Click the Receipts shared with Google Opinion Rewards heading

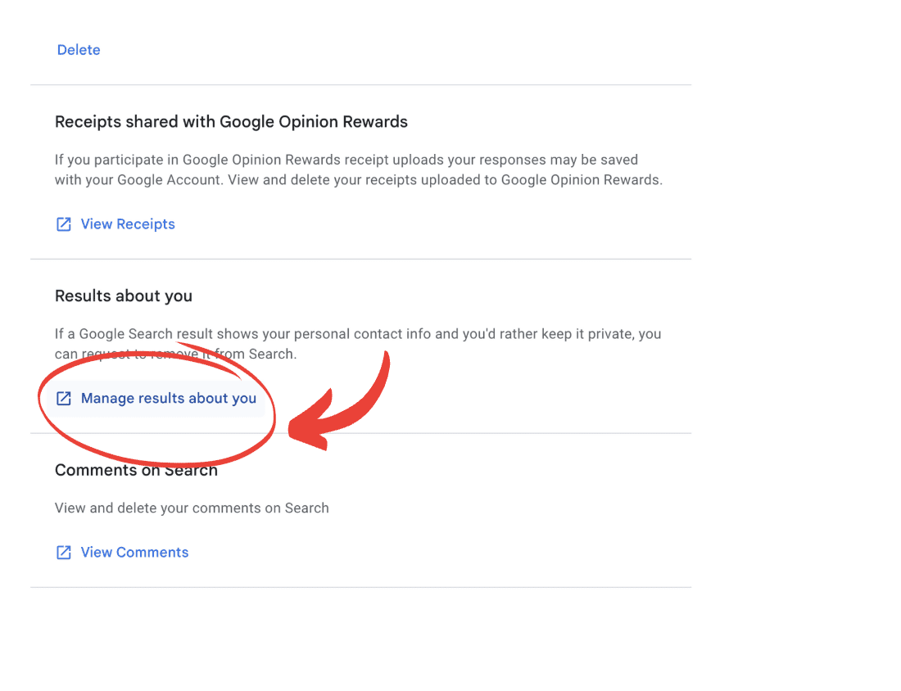pos(231,121)
